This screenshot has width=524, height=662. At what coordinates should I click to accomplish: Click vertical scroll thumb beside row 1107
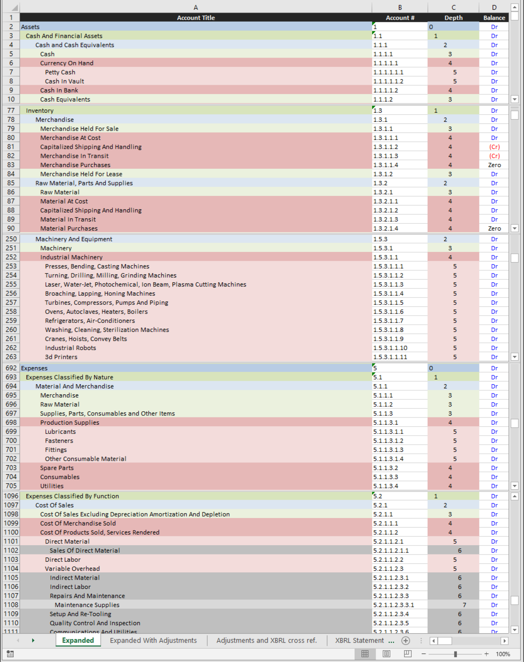point(515,600)
